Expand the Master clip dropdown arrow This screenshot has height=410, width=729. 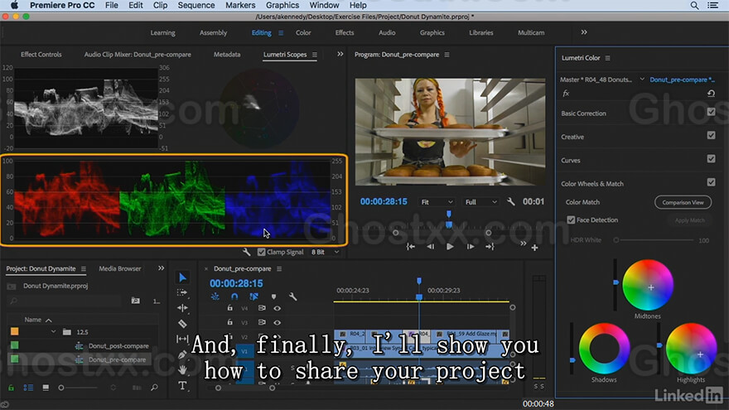[x=642, y=80]
